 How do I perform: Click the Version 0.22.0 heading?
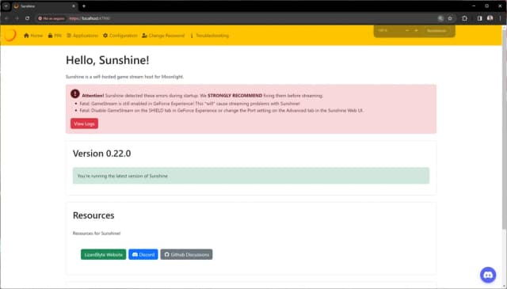[x=102, y=154]
